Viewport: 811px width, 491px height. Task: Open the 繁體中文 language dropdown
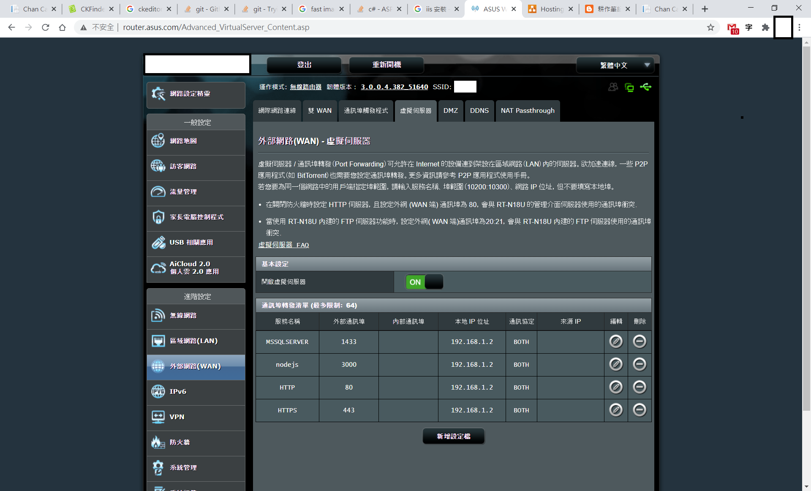click(x=615, y=65)
